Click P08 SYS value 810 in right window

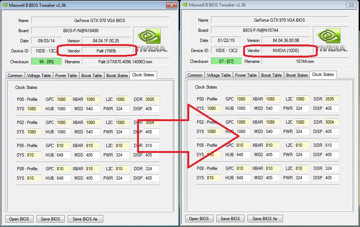pyautogui.click(x=213, y=178)
